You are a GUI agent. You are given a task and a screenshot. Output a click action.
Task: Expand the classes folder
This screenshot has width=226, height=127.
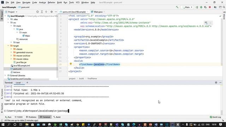tap(11, 49)
